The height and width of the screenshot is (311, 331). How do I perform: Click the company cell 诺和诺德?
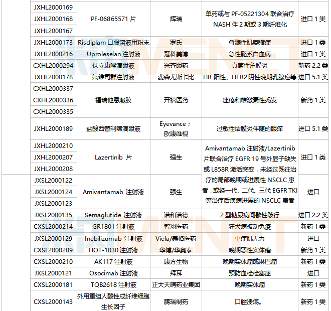[x=176, y=215]
